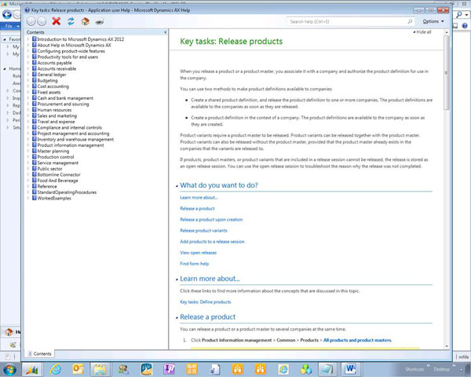Go to the help Home icon
Image resolution: width=471 pixels, height=377 pixels.
point(86,21)
